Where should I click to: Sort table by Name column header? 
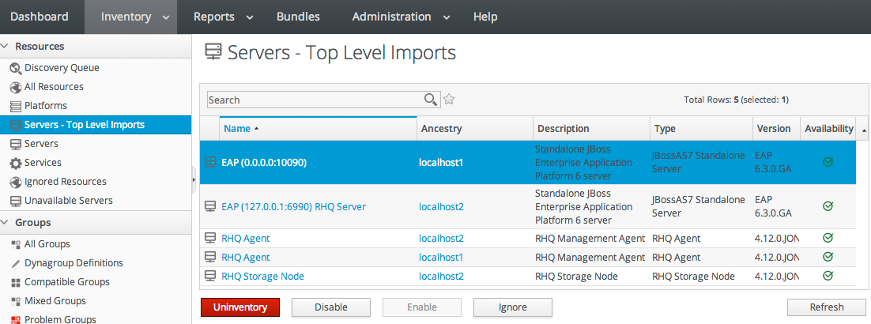point(237,129)
